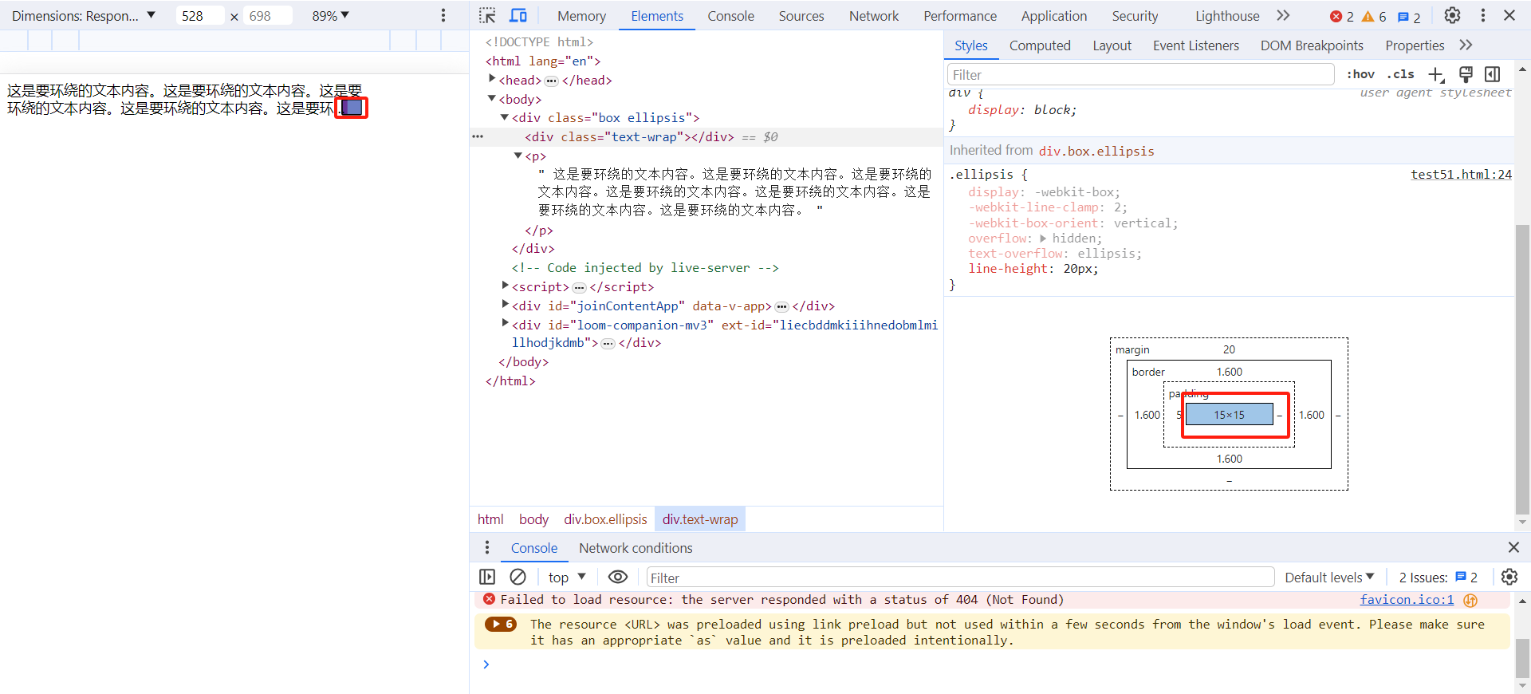Select body in the breadcrumb trail

tap(533, 519)
